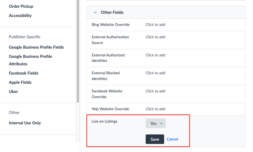The width and height of the screenshot is (253, 152).
Task: Click to add External Blocked Identities
Action: click(x=155, y=73)
